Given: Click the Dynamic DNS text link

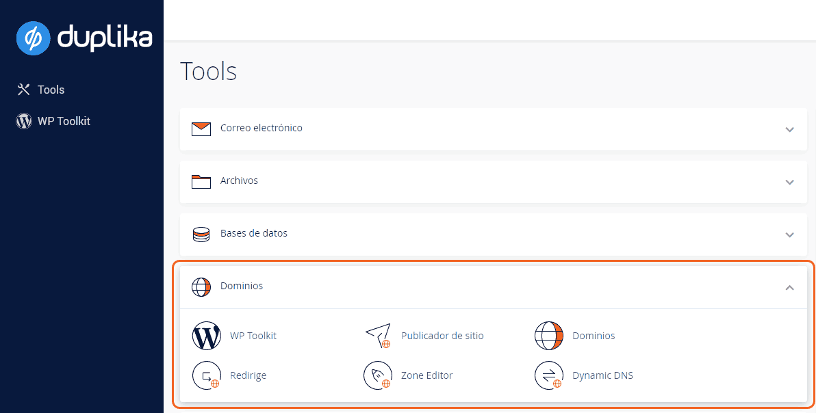Looking at the screenshot, I should (x=602, y=375).
